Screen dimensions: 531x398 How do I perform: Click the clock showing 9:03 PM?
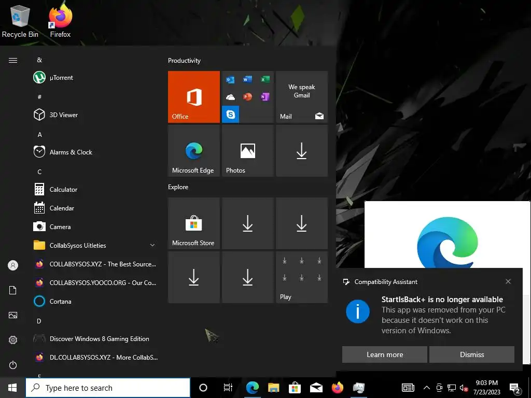pyautogui.click(x=486, y=388)
